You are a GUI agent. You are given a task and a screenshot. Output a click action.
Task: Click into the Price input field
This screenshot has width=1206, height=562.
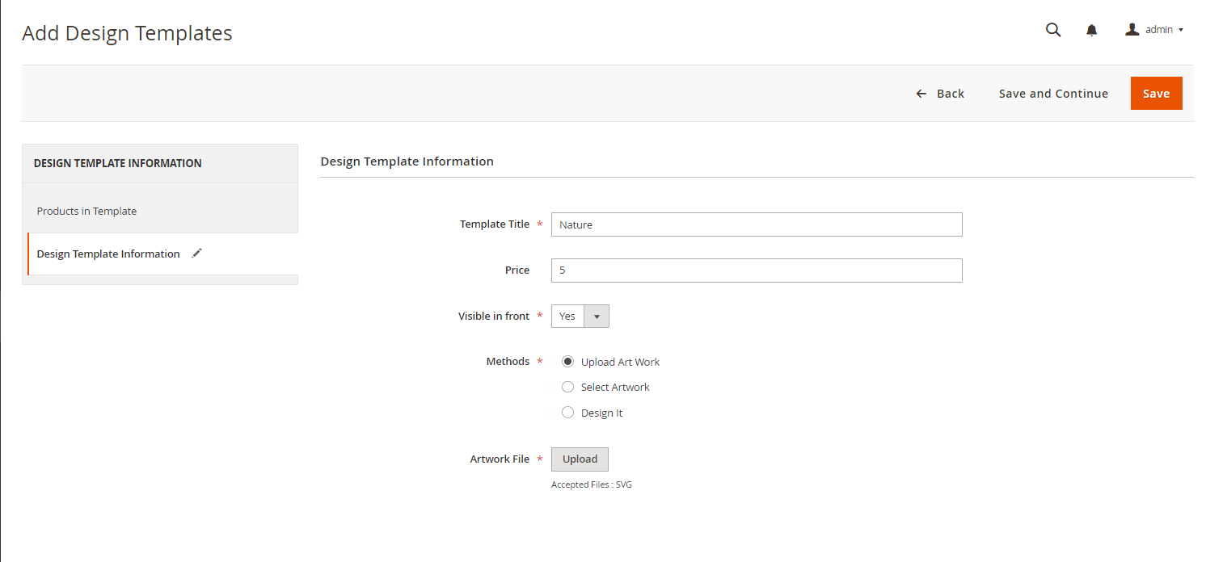point(756,271)
